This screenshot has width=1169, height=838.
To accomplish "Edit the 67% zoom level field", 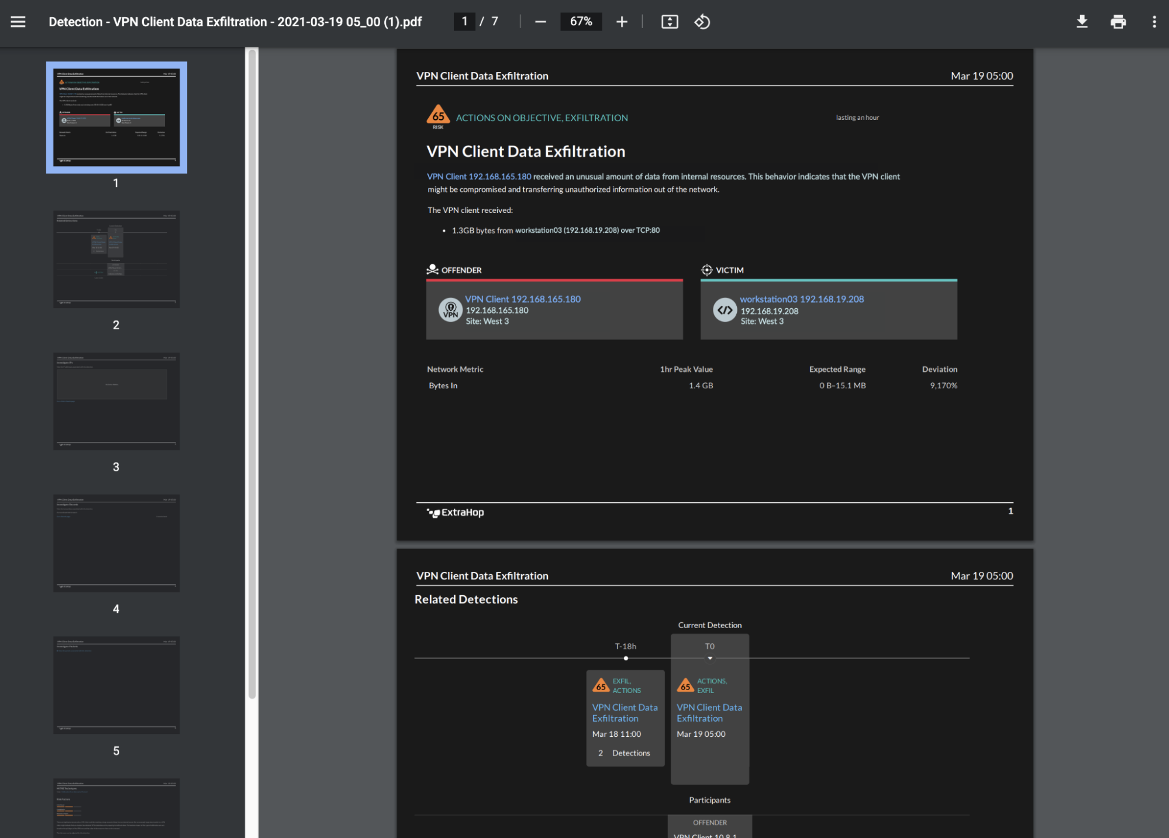I will [x=581, y=22].
